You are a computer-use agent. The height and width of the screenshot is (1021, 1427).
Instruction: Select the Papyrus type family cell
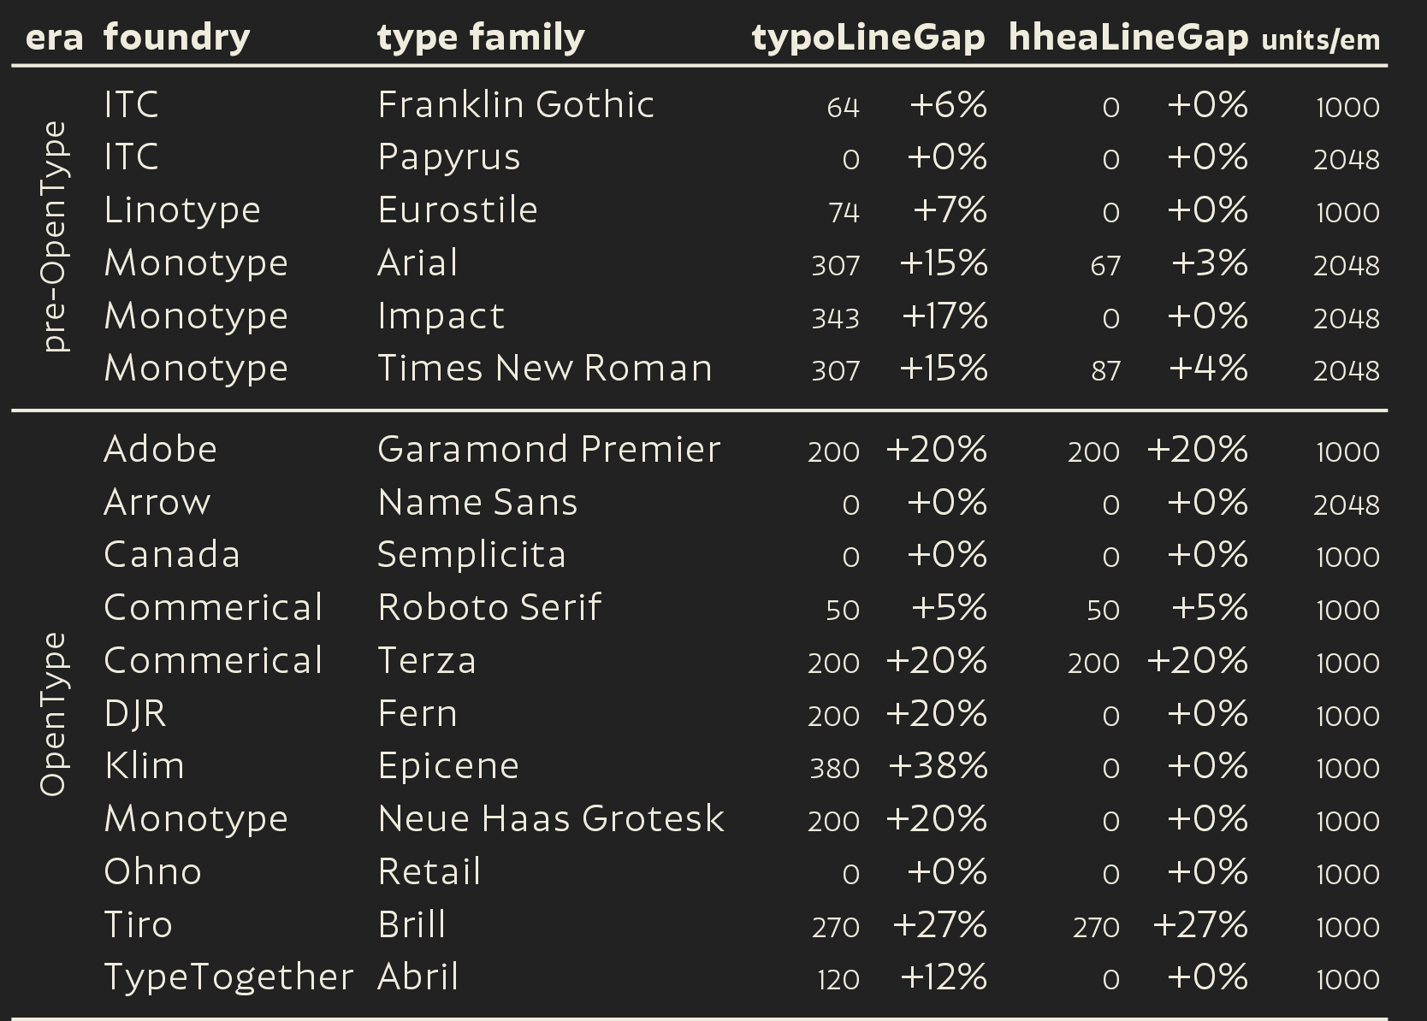tap(449, 158)
